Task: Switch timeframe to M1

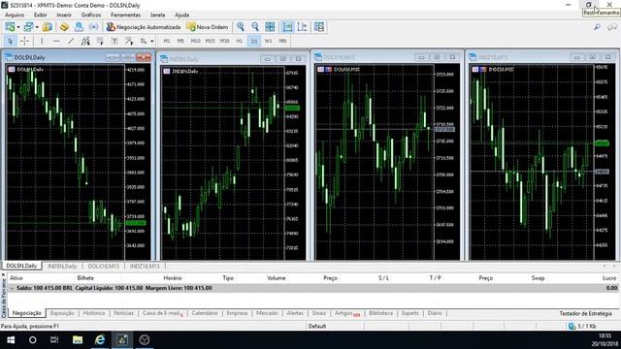Action: tap(167, 41)
